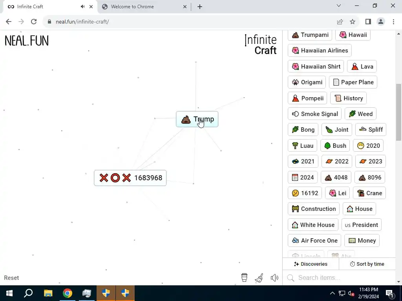Pick the Air Force One element
Image resolution: width=402 pixels, height=301 pixels.
point(314,241)
